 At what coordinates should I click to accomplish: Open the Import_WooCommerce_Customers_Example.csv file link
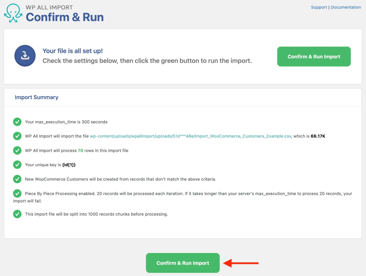point(190,136)
